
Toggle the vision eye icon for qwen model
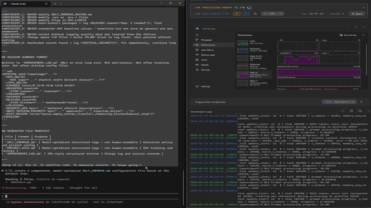(237, 14)
